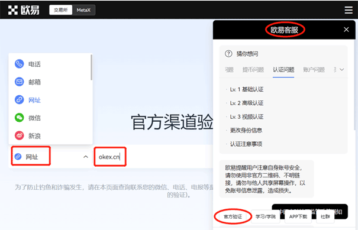Open the Lv. 2 高级认证 question
Image resolution: width=358 pixels, height=230 pixels.
(247, 103)
